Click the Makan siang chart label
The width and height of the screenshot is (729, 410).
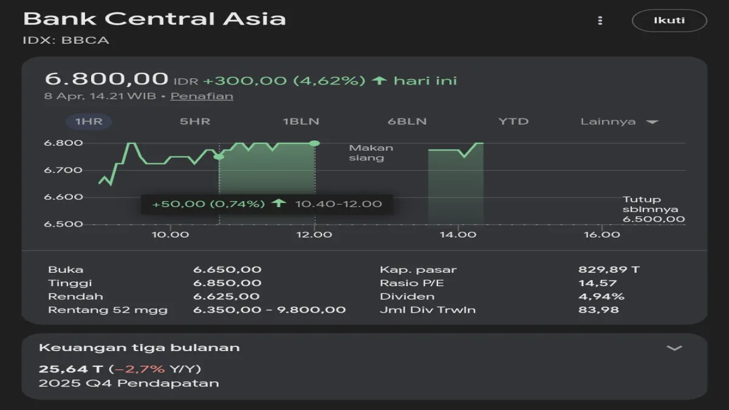point(371,152)
